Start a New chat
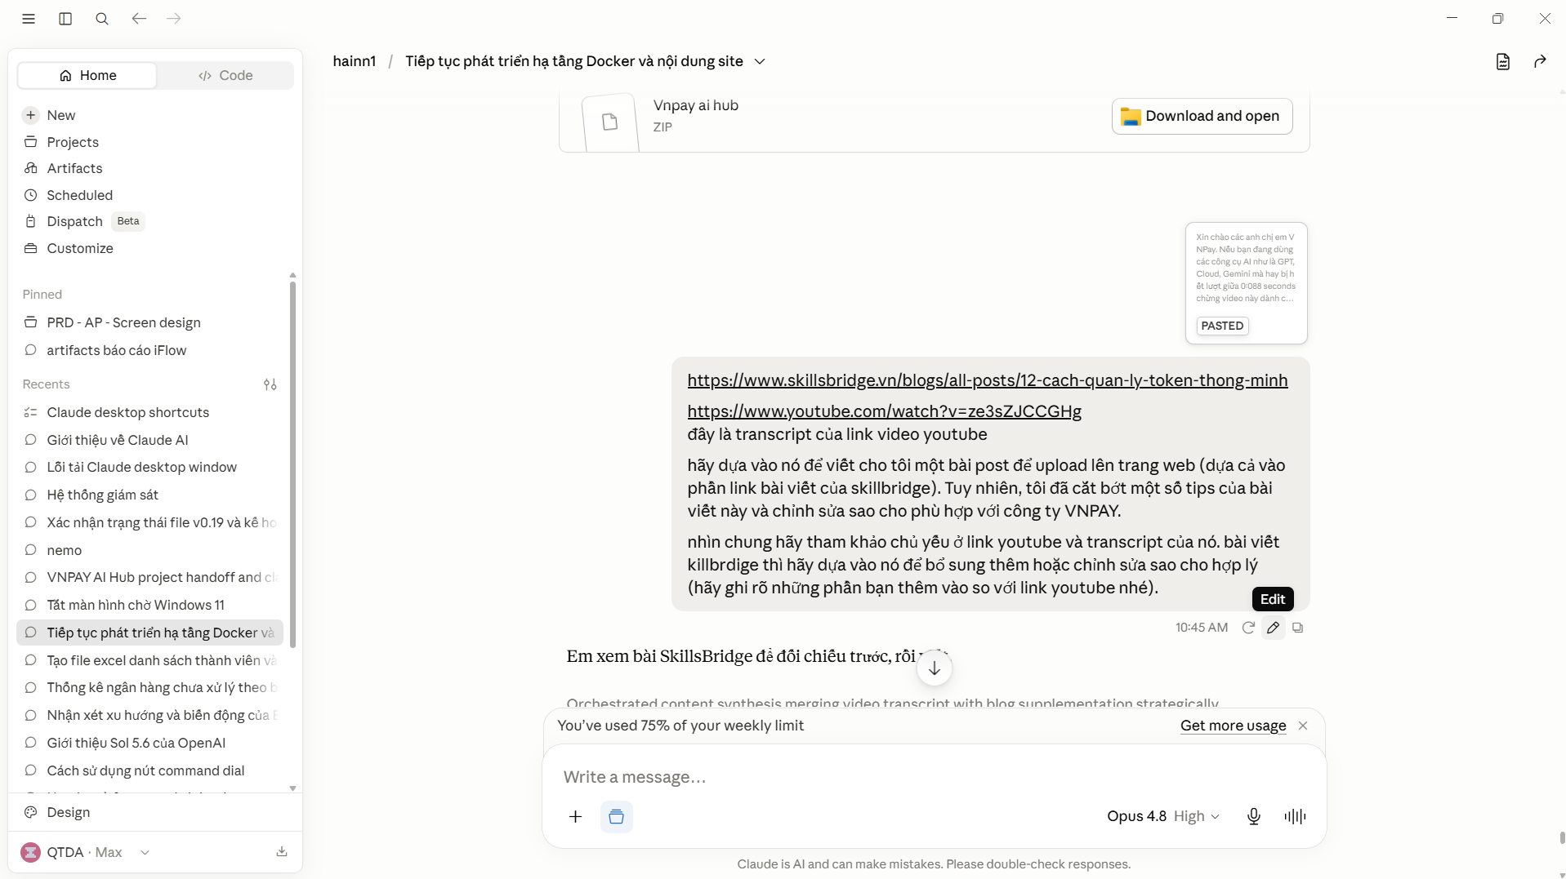Screen dimensions: 1566x879 61,115
